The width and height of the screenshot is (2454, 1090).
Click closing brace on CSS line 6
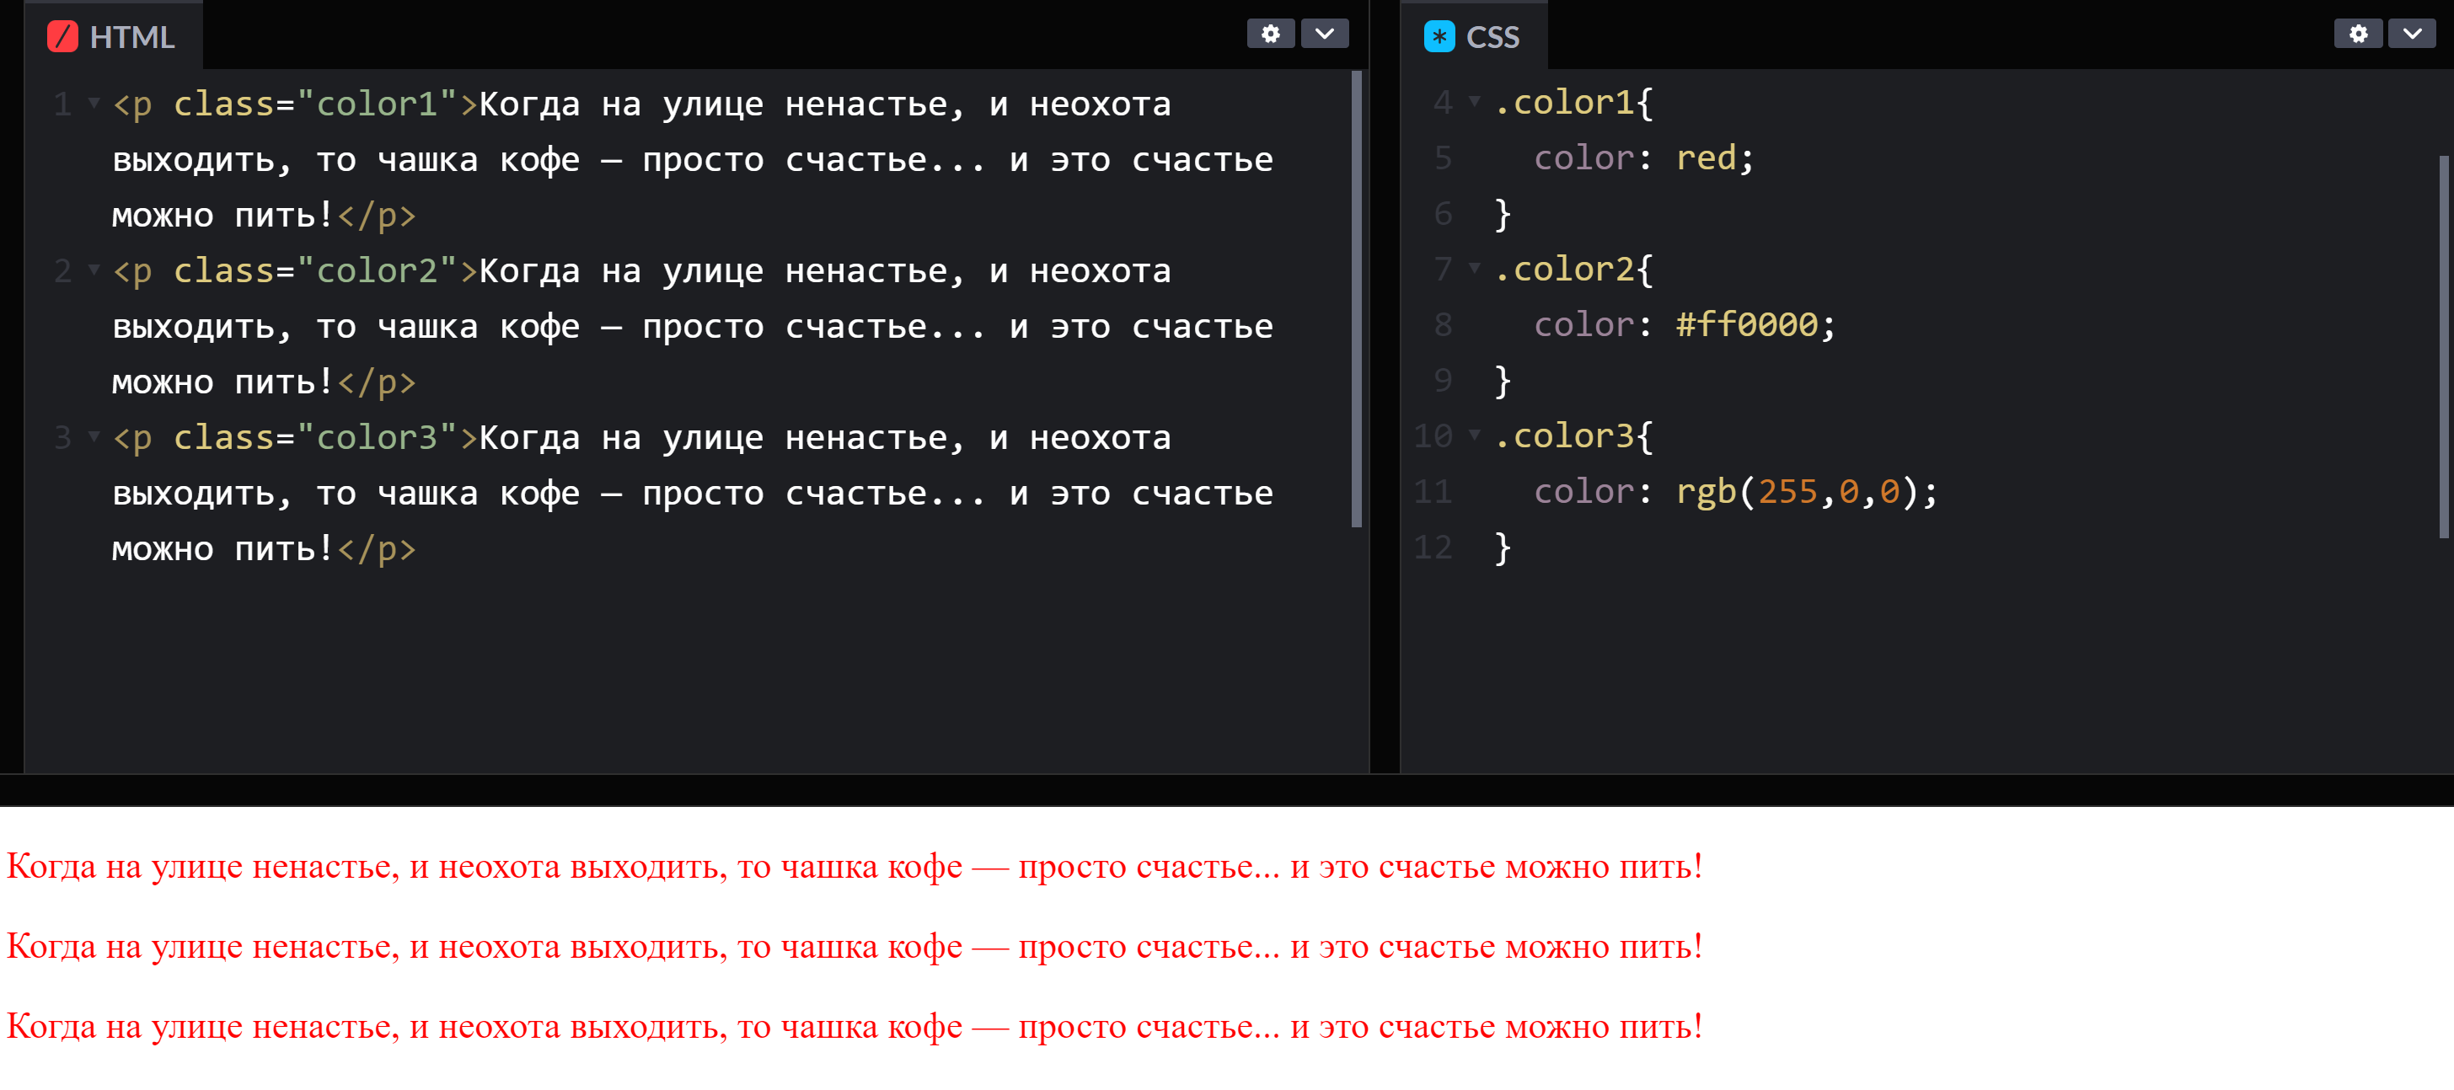point(1503,213)
